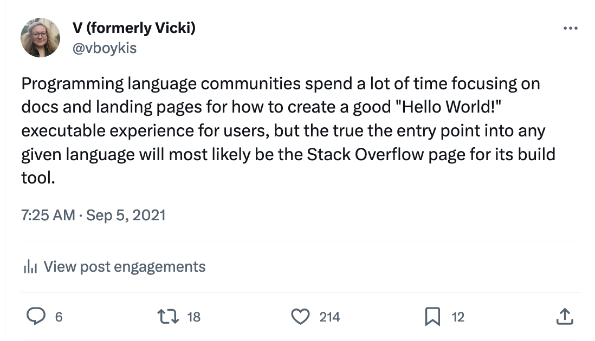Click the likes count 214
This screenshot has height=341, width=595.
(329, 317)
